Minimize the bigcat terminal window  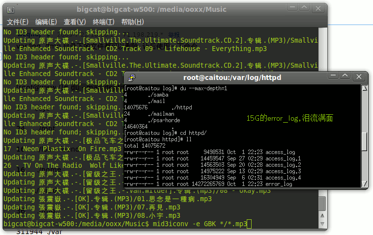(292, 7)
